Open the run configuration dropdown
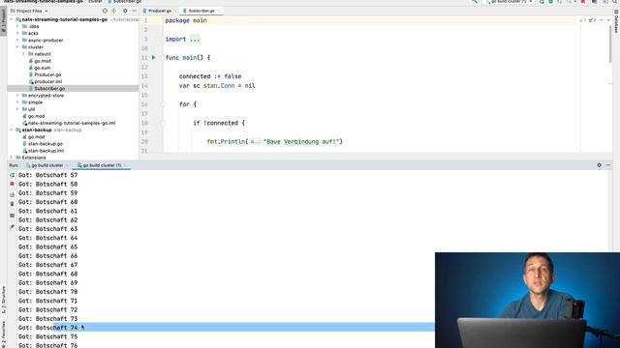This screenshot has width=620, height=348. tap(510, 2)
